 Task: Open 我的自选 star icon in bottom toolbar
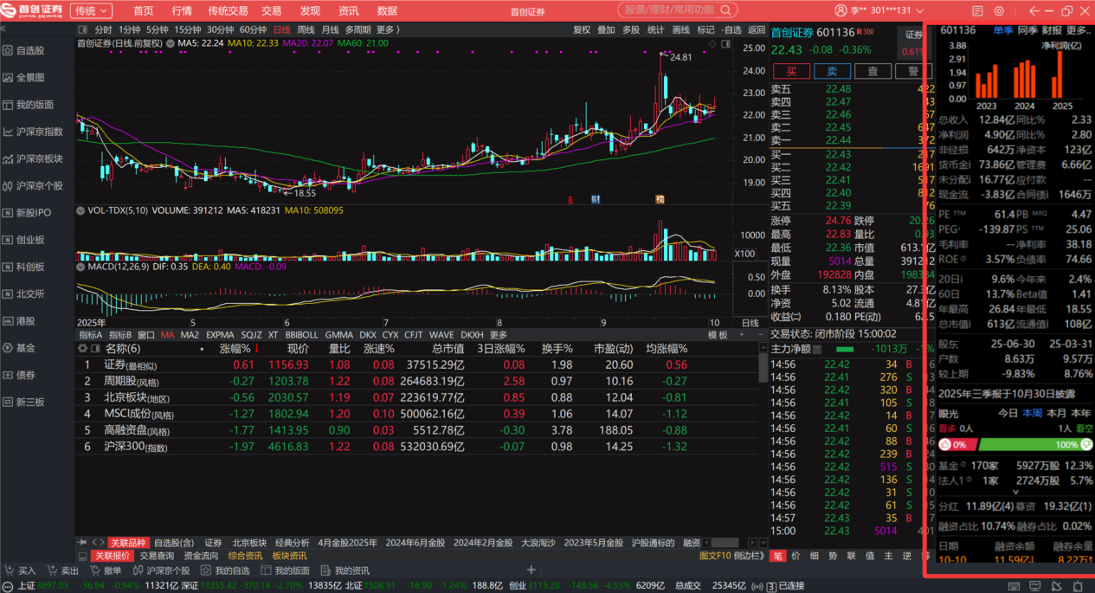(205, 570)
